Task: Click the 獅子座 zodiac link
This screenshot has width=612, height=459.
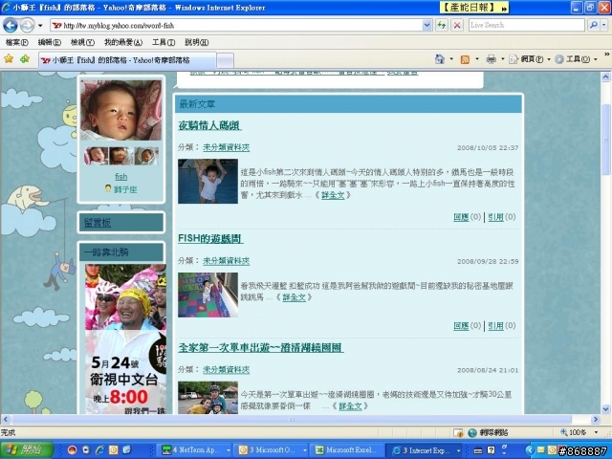Action: coord(125,189)
